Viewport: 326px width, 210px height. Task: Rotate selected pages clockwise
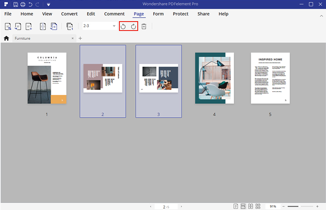tap(133, 26)
